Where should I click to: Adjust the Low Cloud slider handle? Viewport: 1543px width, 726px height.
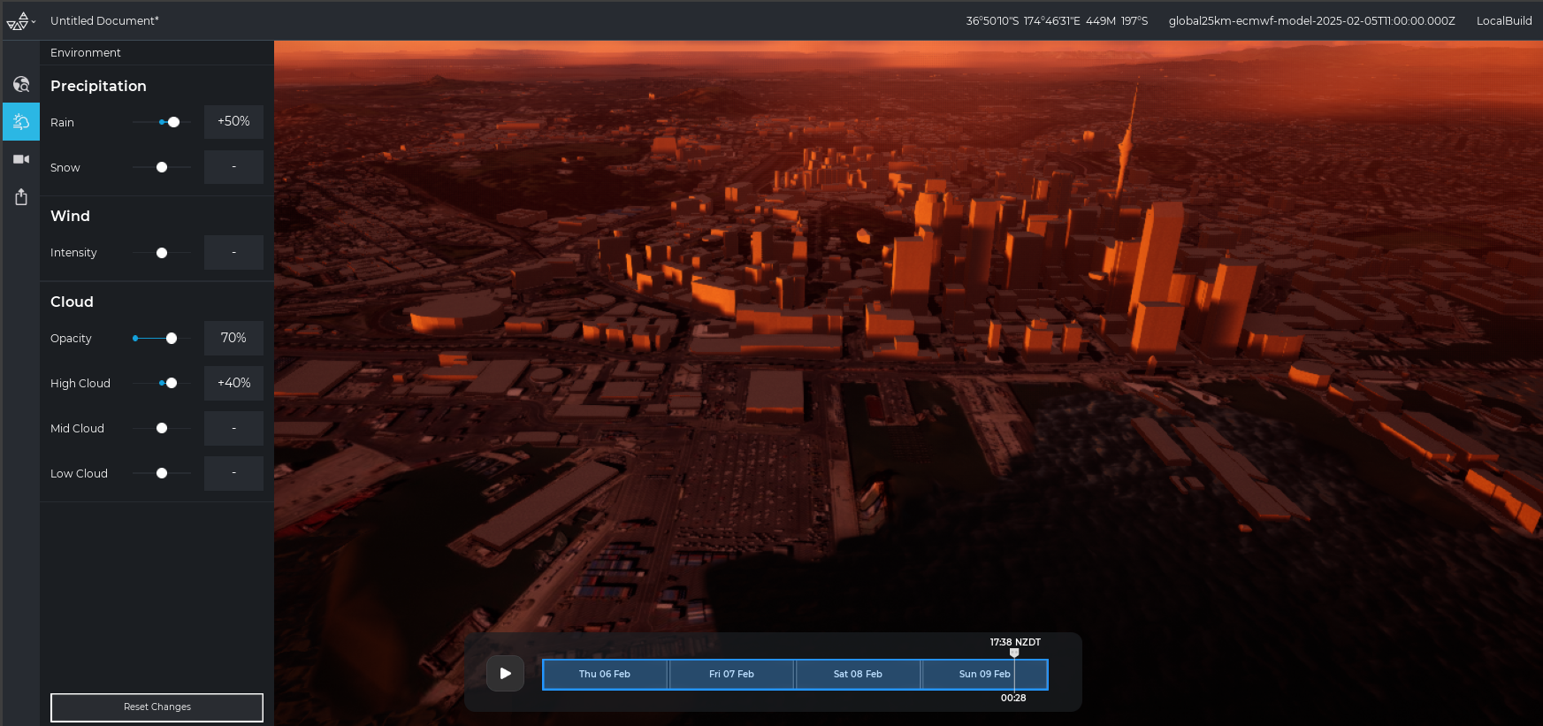coord(162,473)
